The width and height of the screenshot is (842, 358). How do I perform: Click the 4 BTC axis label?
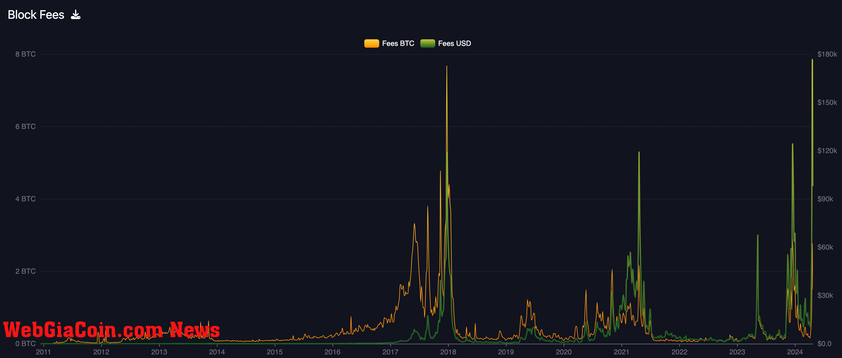(26, 199)
